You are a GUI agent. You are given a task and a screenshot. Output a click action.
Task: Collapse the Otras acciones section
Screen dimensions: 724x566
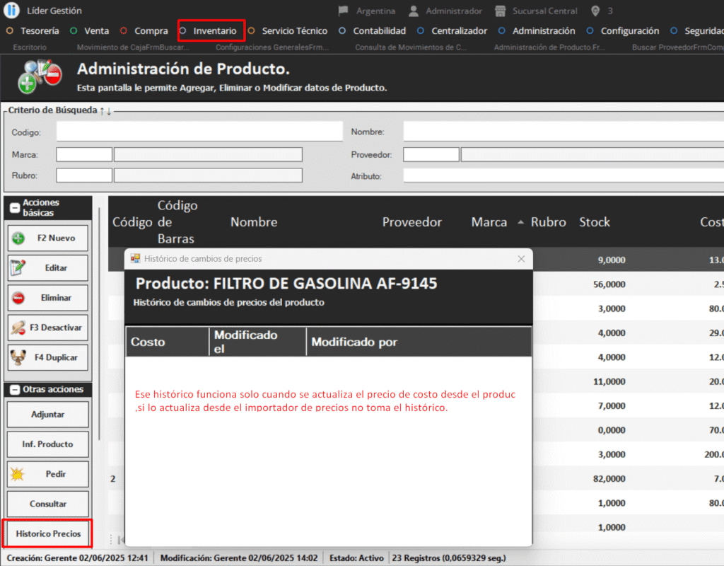pos(14,389)
